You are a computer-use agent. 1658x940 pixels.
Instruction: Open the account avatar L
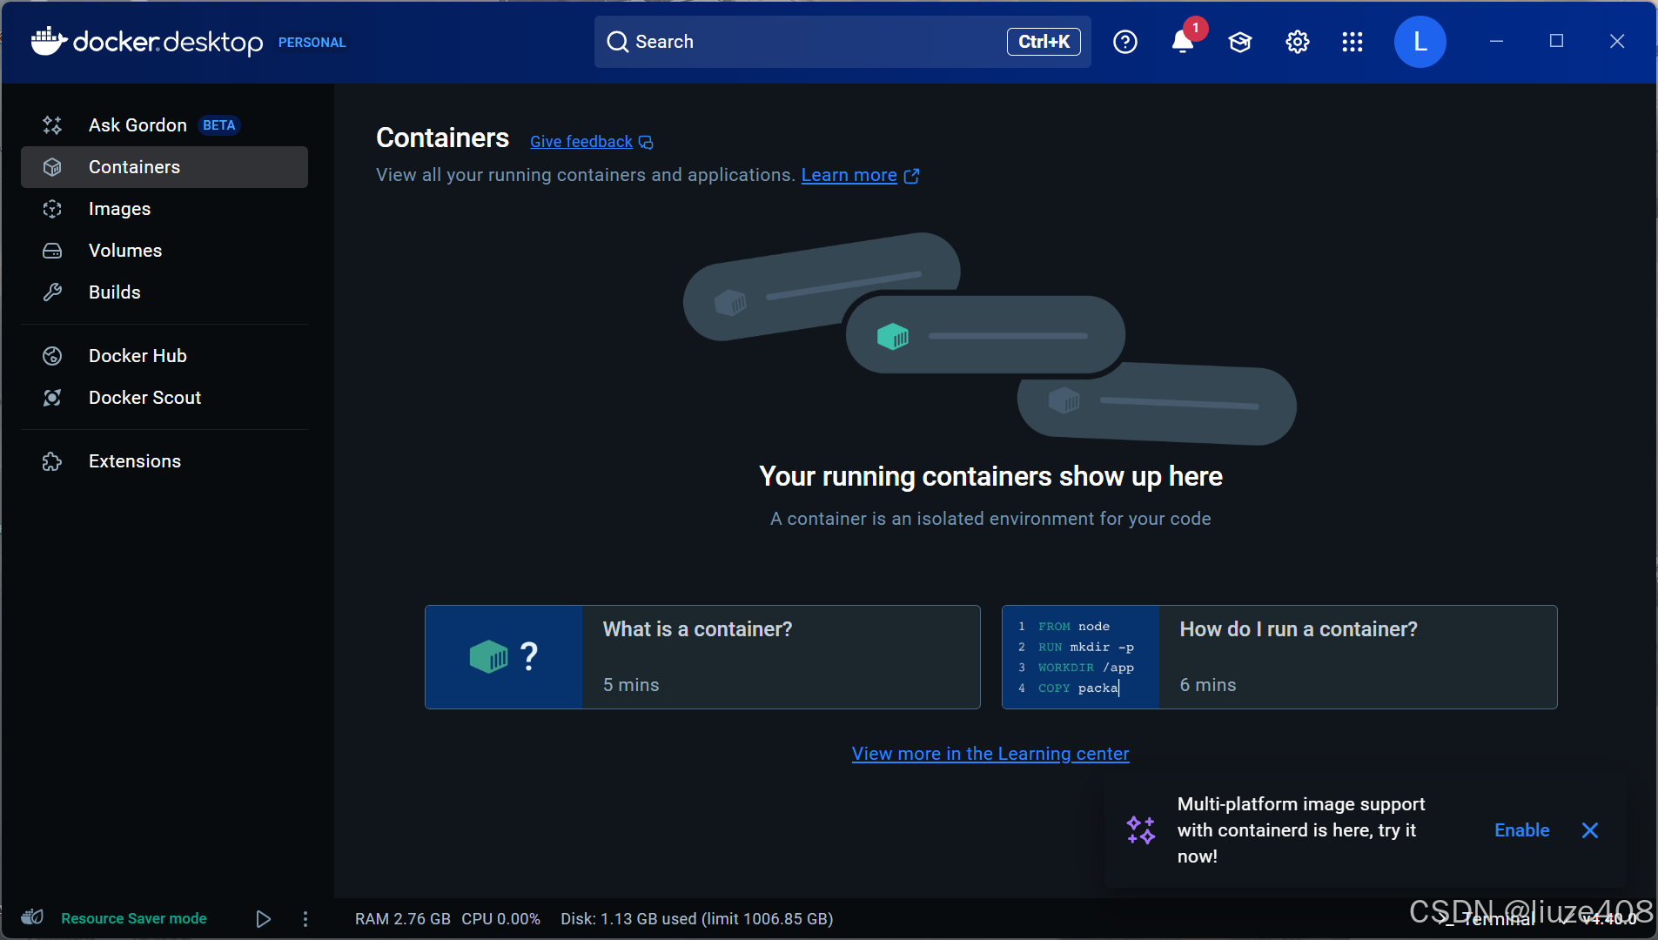click(x=1420, y=42)
